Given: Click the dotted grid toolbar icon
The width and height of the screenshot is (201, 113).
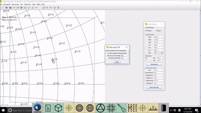Looking at the screenshot, I should click(40, 8).
